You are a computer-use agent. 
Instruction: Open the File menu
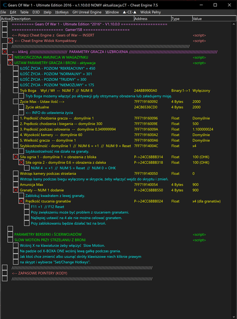pos(3,12)
